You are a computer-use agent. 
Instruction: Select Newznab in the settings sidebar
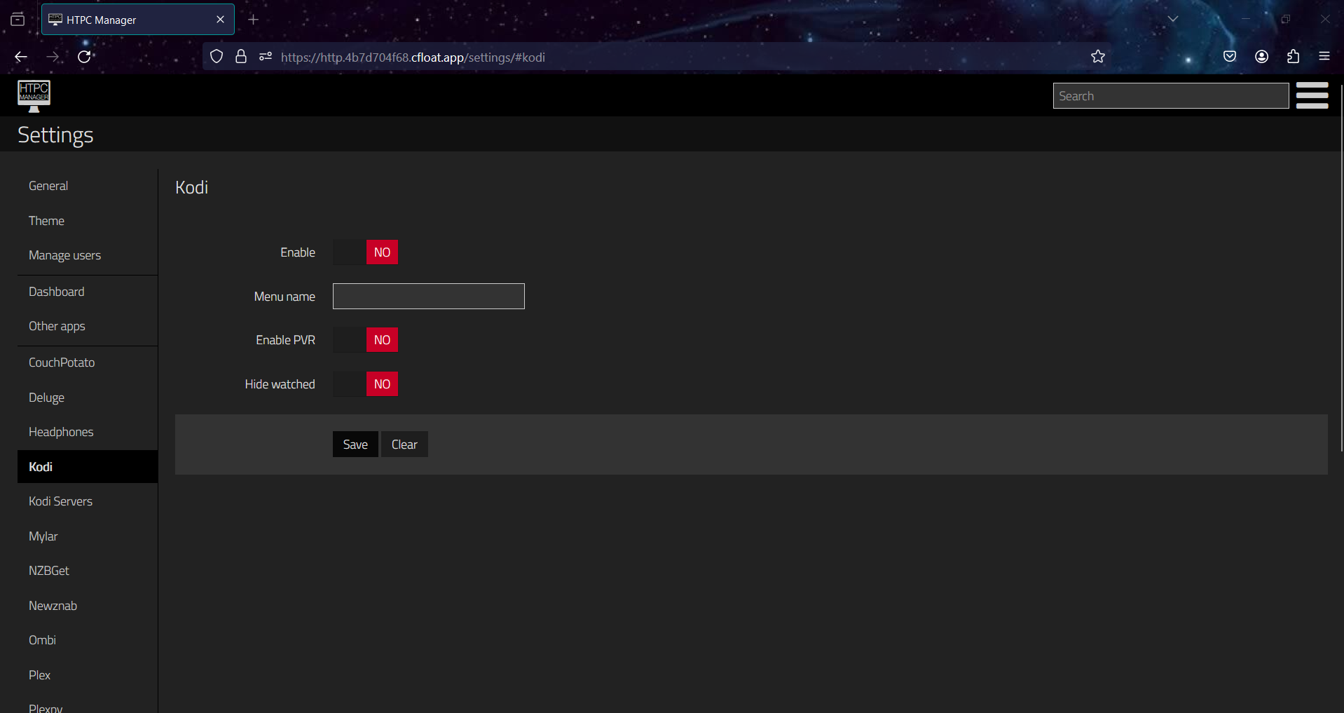click(88, 606)
